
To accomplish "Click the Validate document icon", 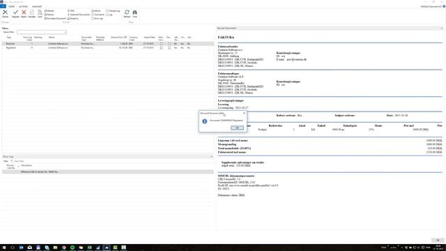I will point(32,13).
